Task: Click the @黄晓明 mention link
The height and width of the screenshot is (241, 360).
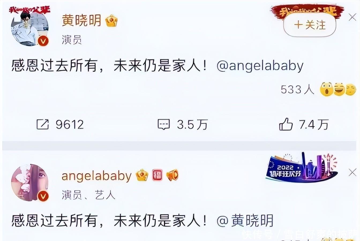Action: 245,221
